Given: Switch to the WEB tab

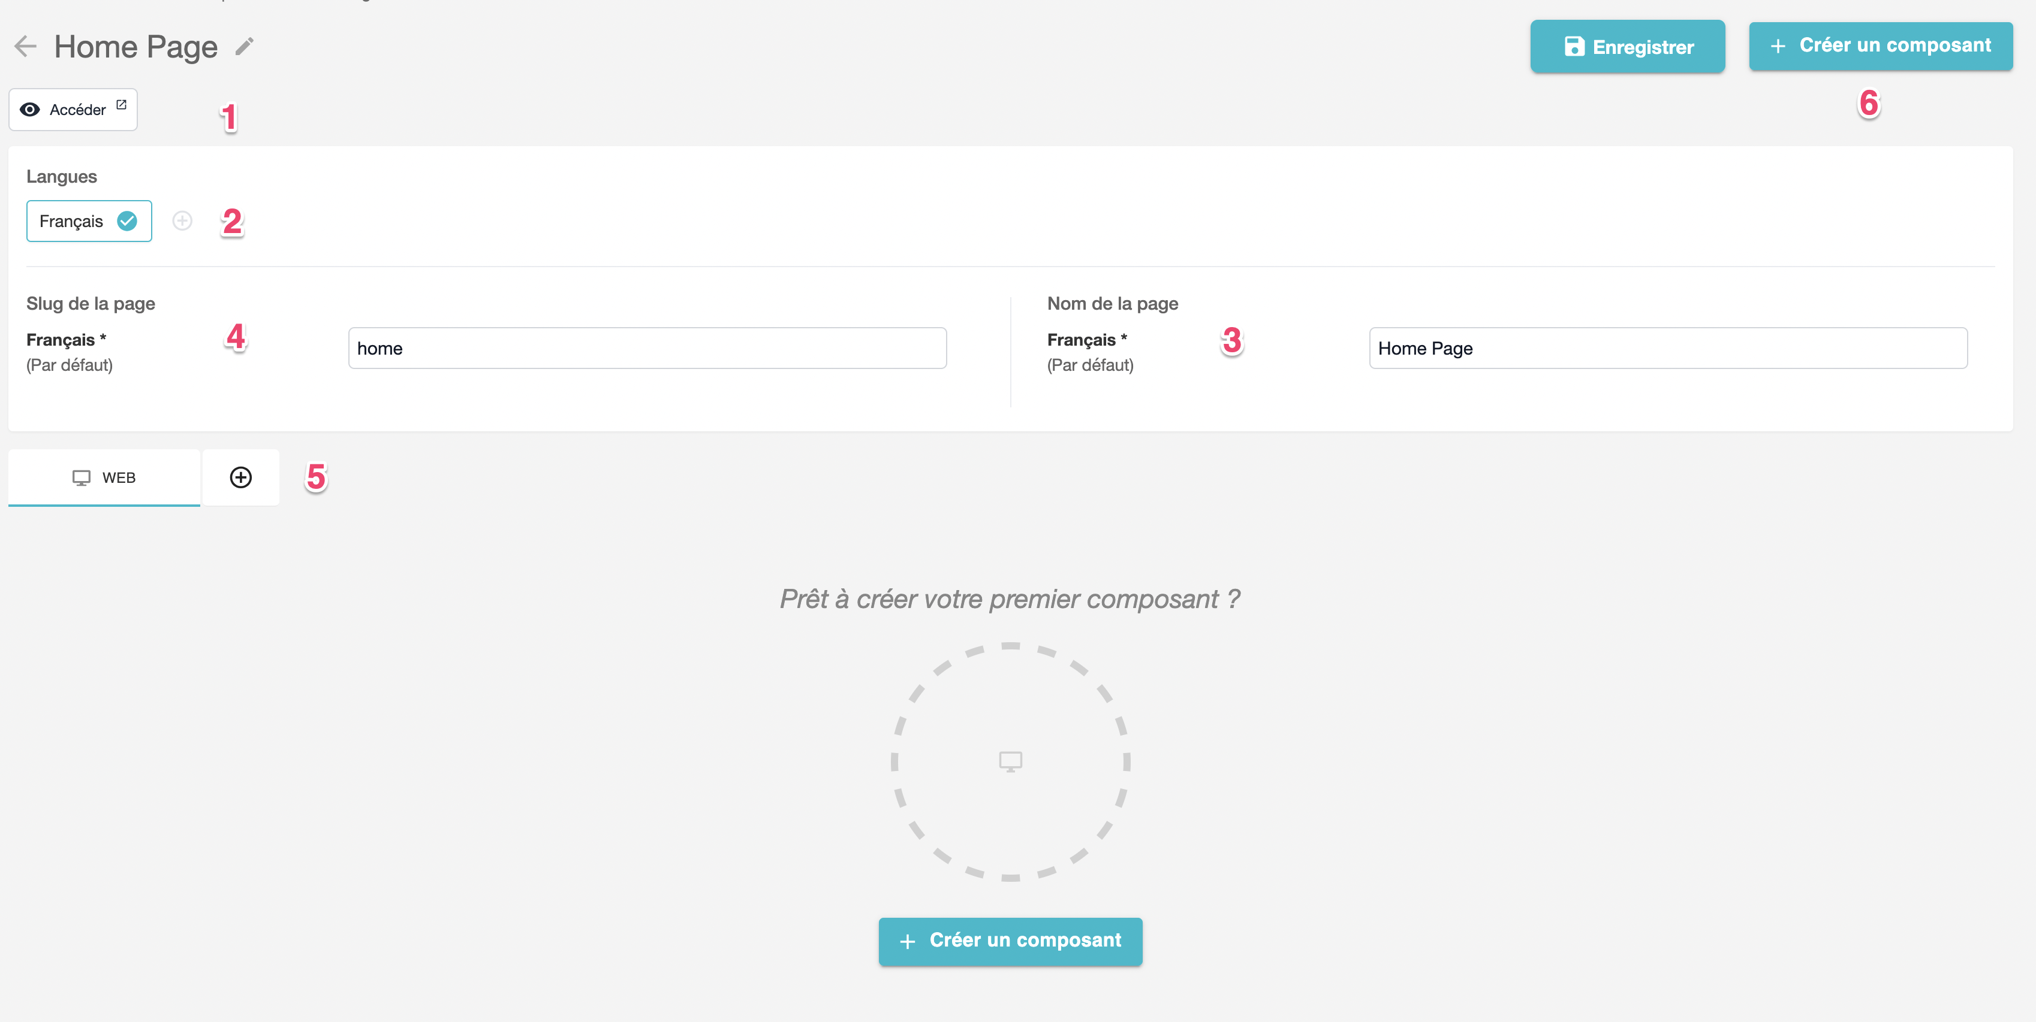Looking at the screenshot, I should [104, 478].
